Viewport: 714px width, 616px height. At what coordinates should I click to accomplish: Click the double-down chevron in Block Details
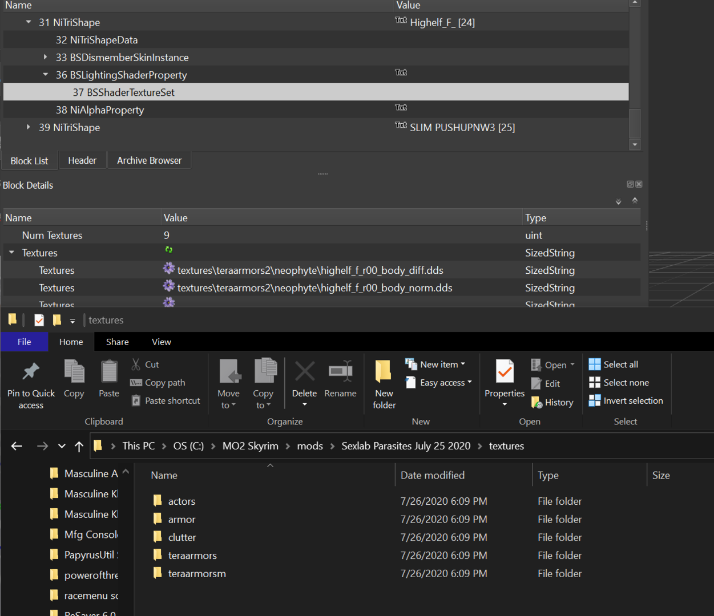pyautogui.click(x=619, y=202)
